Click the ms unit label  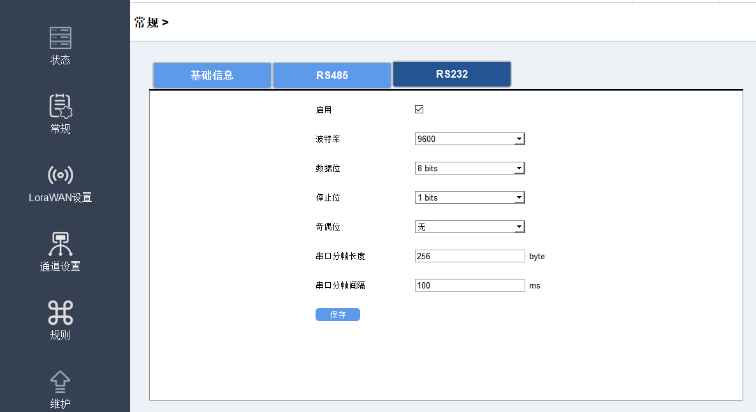[x=534, y=286]
